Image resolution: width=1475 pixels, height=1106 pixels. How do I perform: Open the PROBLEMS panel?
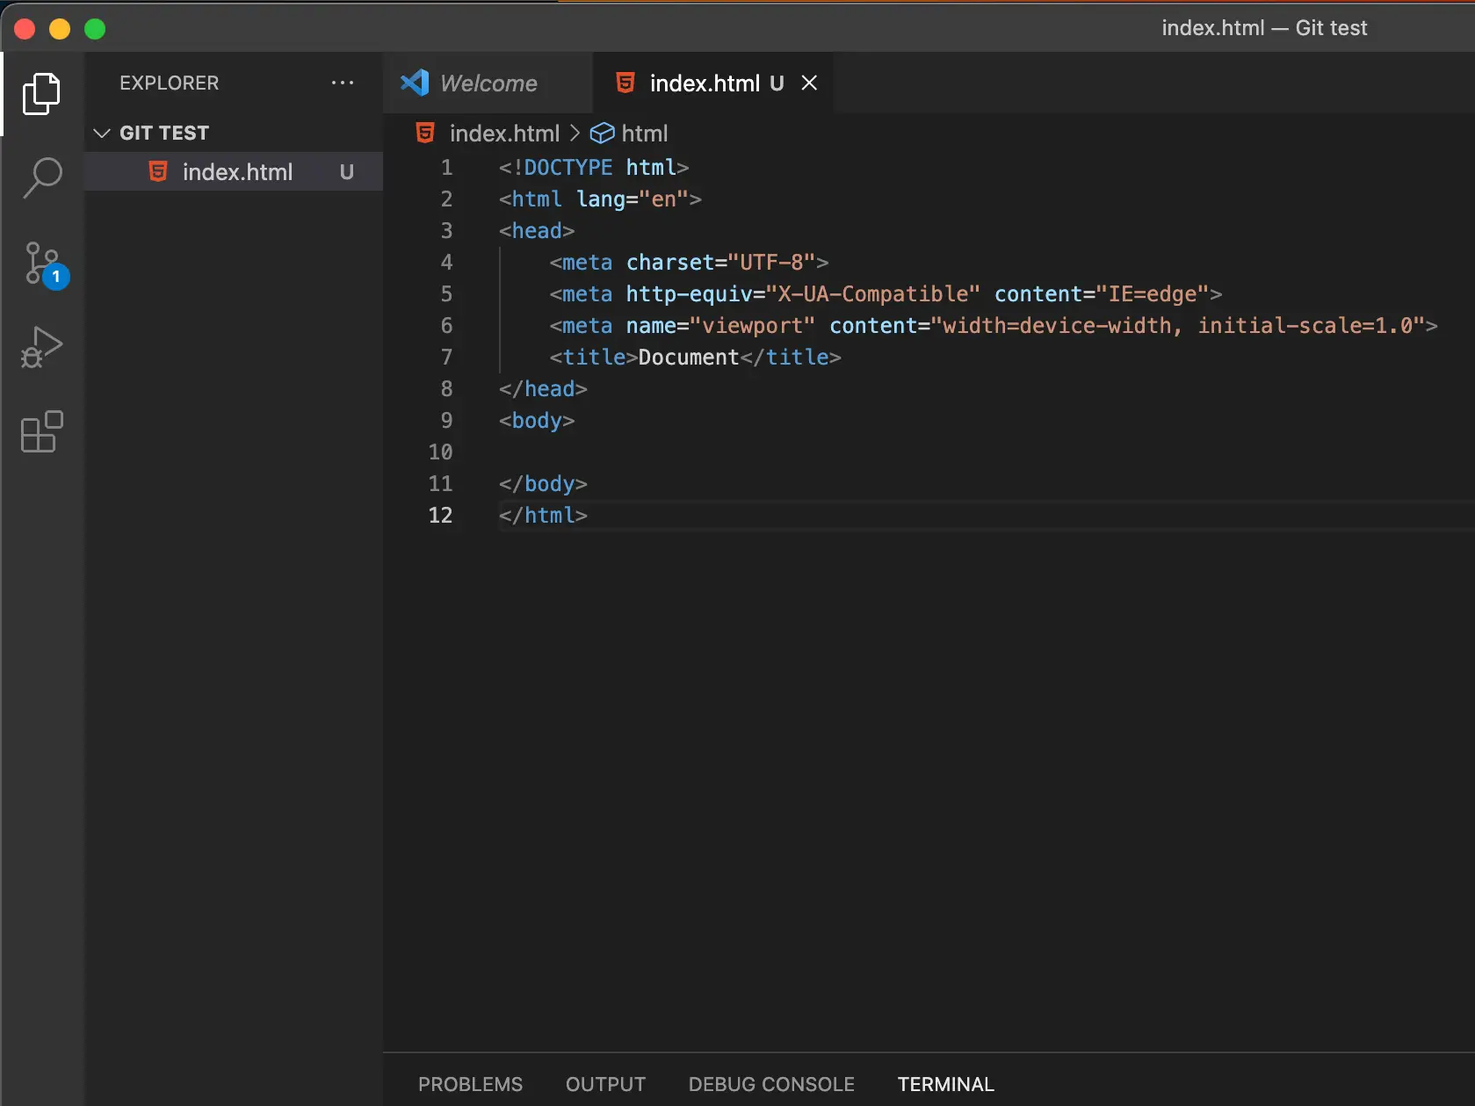pos(470,1084)
